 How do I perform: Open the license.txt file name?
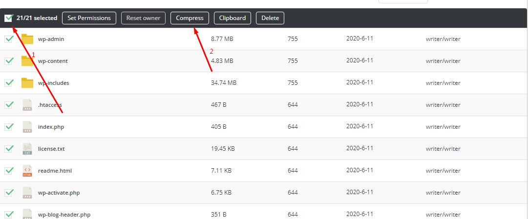(x=51, y=149)
